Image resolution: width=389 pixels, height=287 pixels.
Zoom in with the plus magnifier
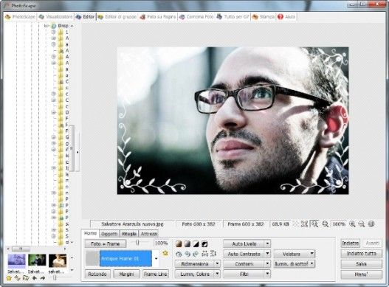click(352, 224)
